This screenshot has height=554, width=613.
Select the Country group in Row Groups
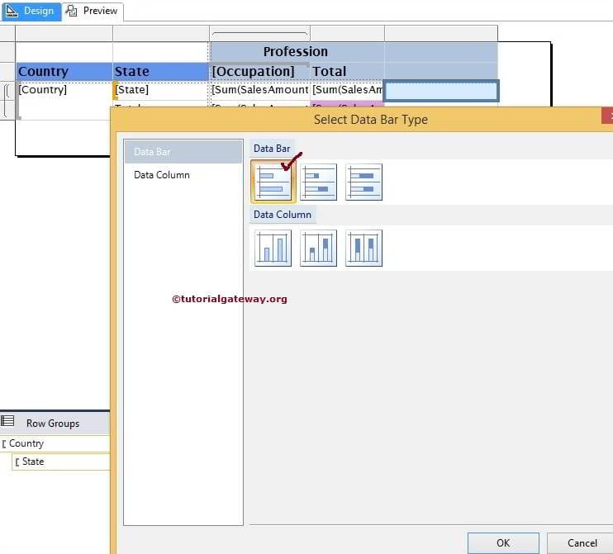pos(55,443)
